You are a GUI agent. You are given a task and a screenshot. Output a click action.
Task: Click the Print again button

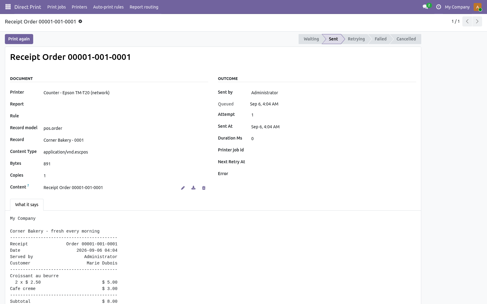pyautogui.click(x=19, y=39)
